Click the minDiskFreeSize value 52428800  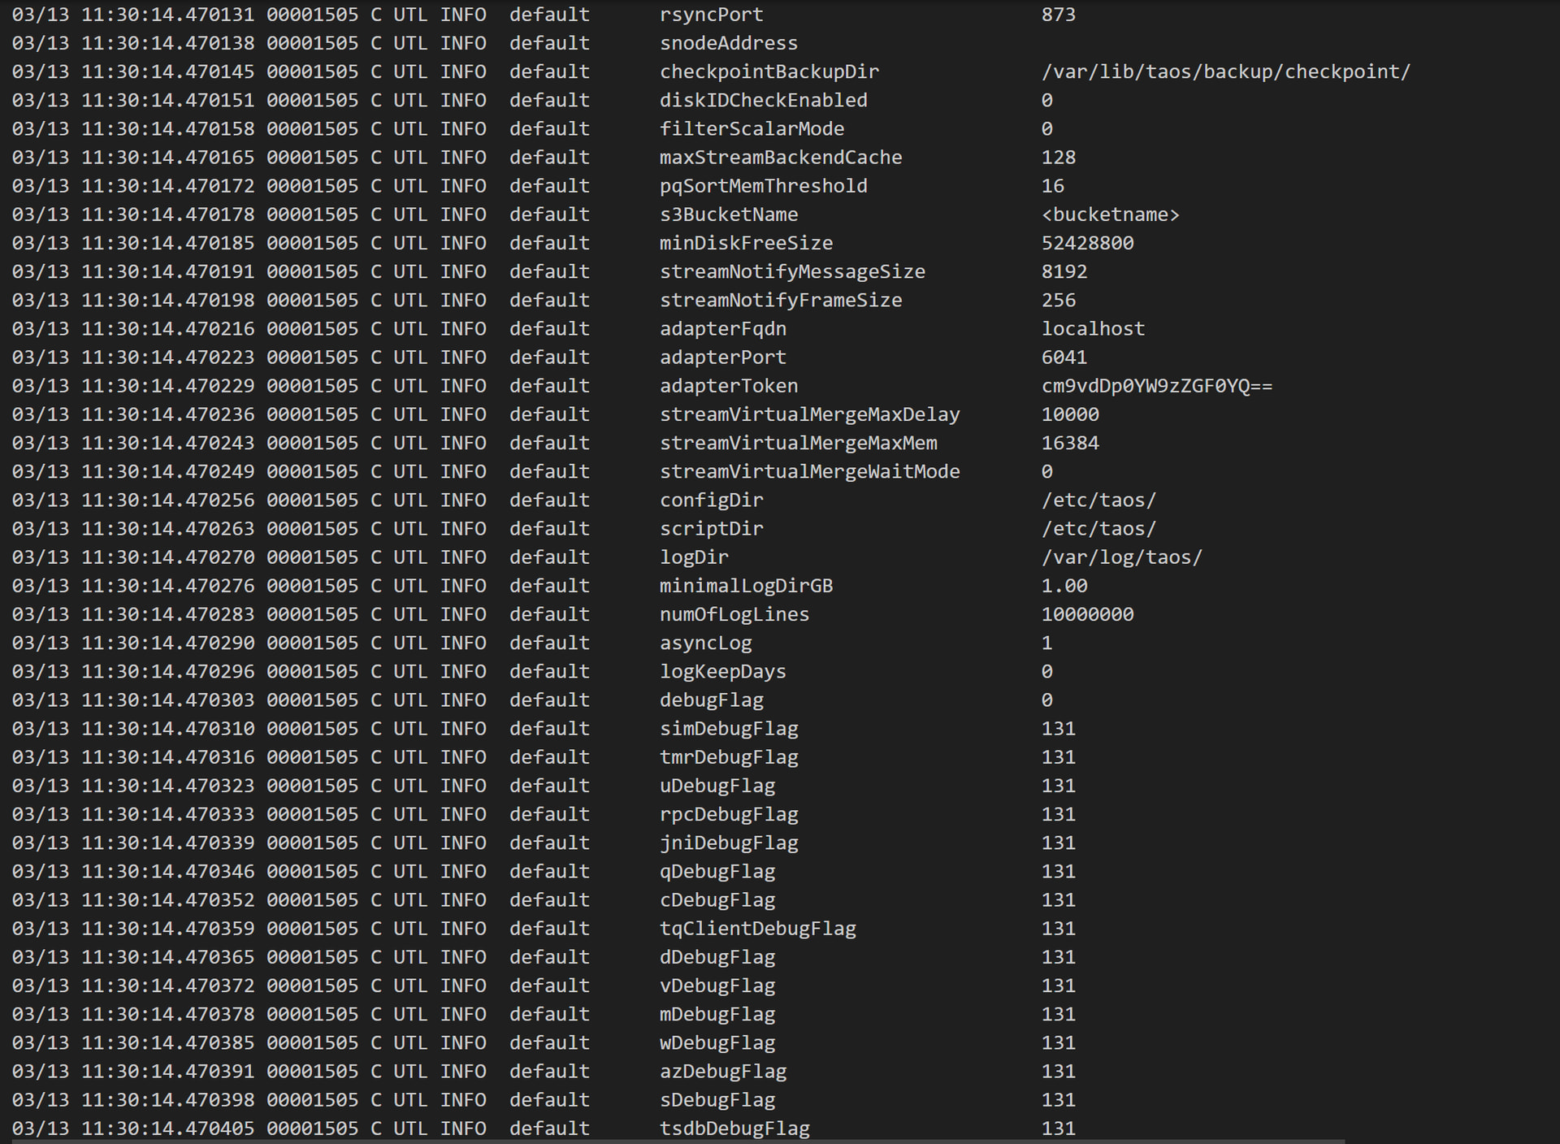[1087, 243]
